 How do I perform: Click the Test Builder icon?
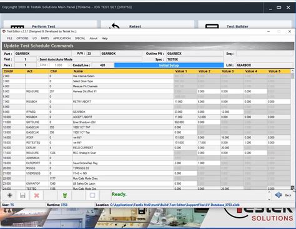point(212,26)
